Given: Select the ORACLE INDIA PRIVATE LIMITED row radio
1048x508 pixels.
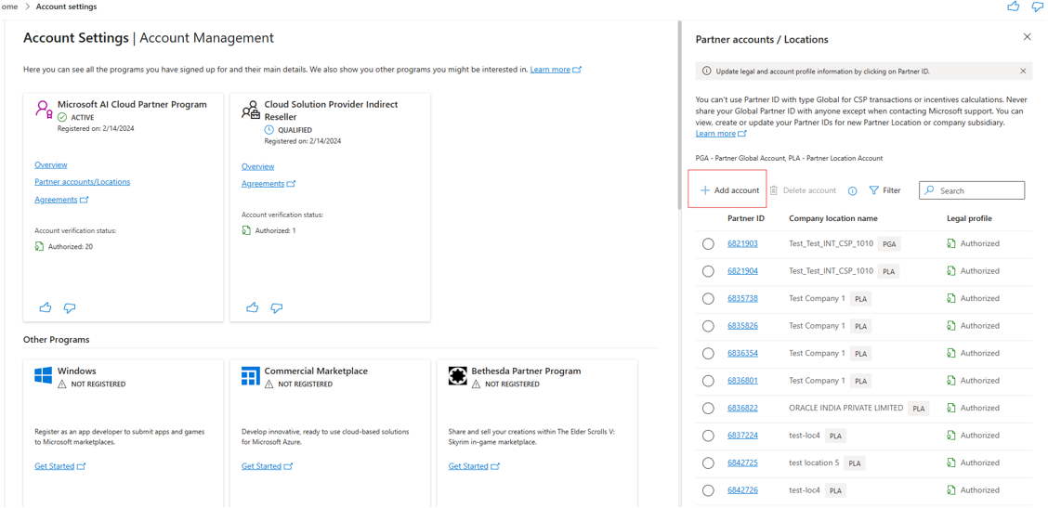Looking at the screenshot, I should tap(708, 409).
